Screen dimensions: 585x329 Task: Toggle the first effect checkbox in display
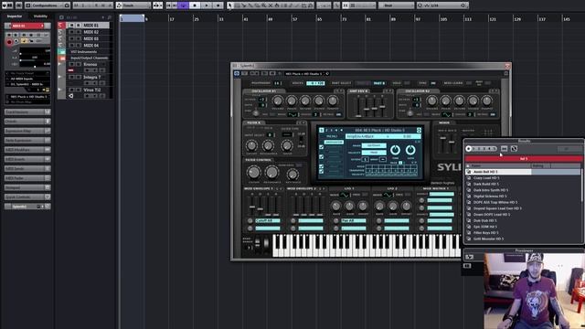coord(322,147)
